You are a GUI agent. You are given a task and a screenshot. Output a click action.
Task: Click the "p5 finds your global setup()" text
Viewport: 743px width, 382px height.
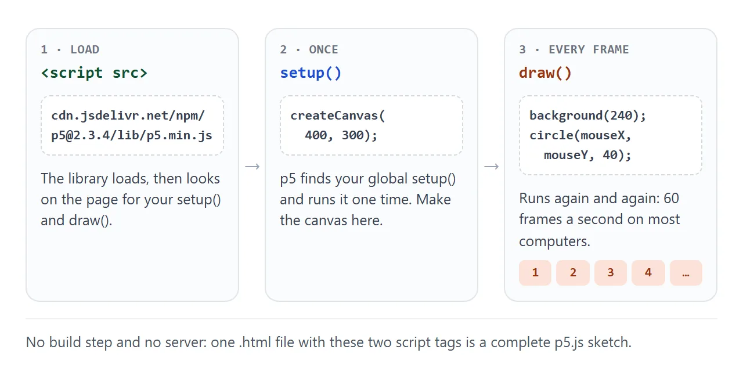click(x=368, y=200)
